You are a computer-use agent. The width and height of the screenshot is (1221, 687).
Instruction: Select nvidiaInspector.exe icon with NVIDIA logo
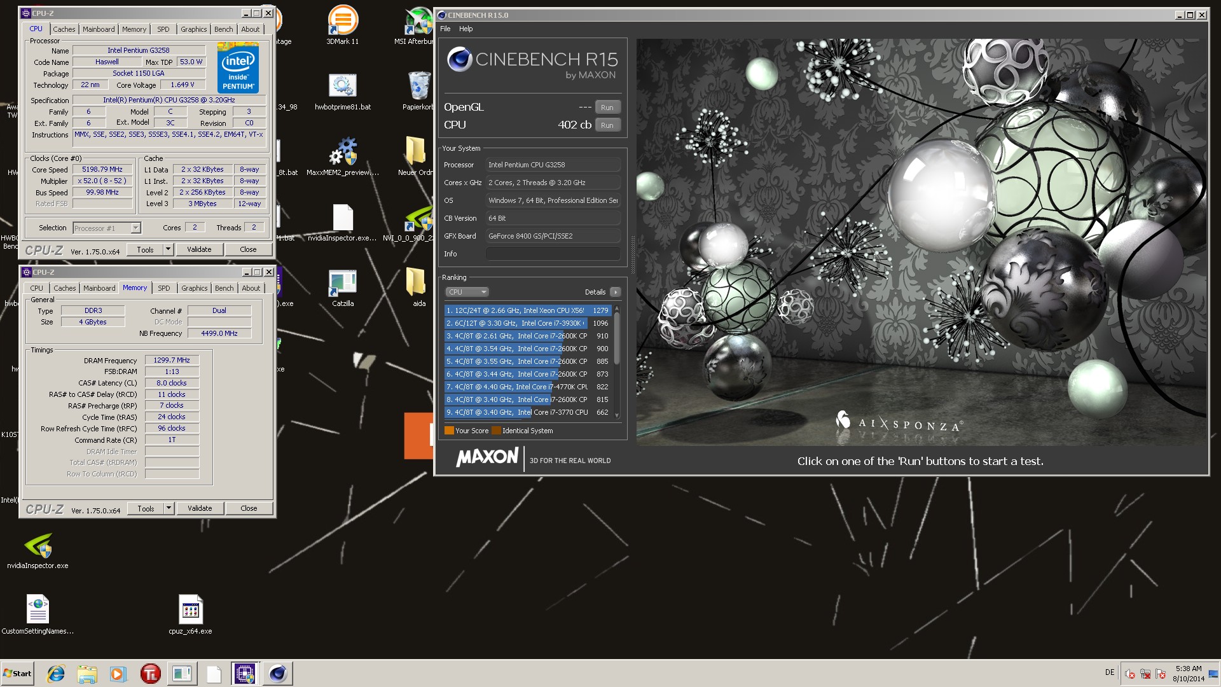click(38, 550)
